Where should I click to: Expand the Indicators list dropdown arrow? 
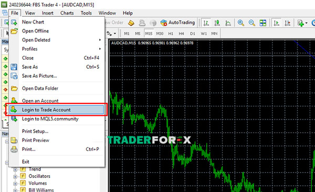[x=307, y=23]
